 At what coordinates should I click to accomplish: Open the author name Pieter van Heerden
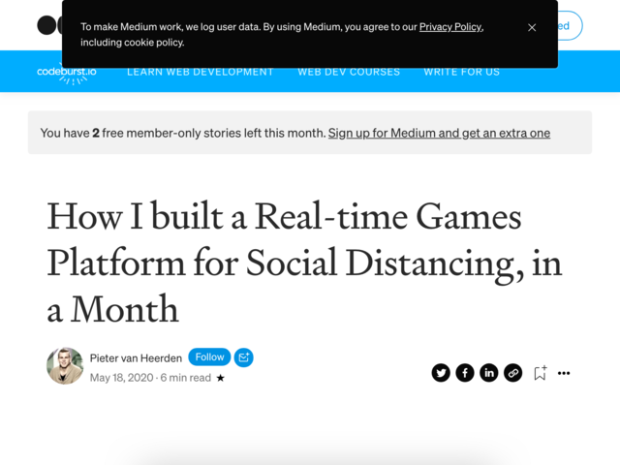tap(136, 358)
